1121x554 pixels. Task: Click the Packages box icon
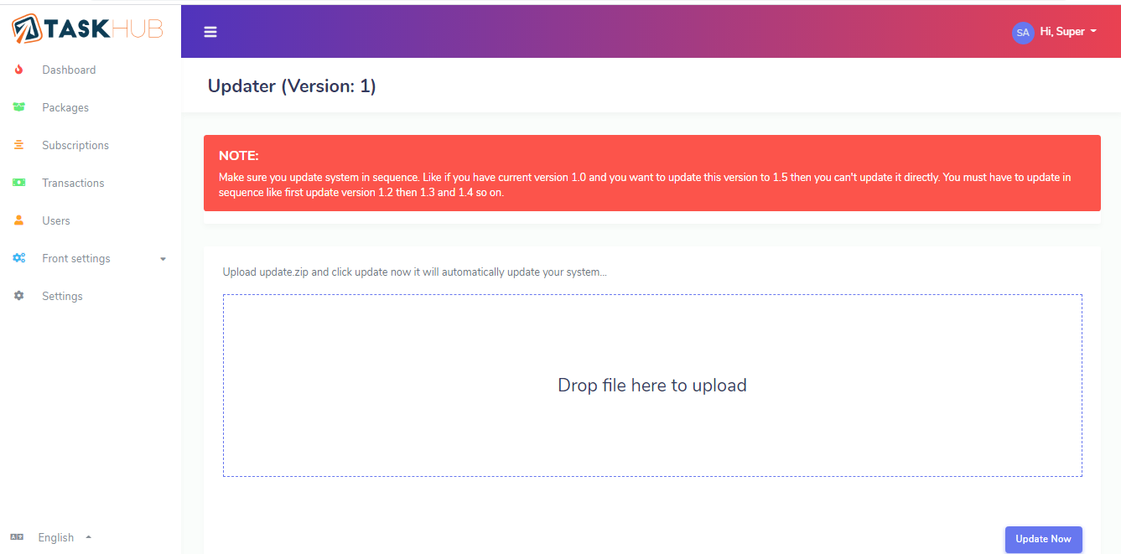pyautogui.click(x=18, y=107)
